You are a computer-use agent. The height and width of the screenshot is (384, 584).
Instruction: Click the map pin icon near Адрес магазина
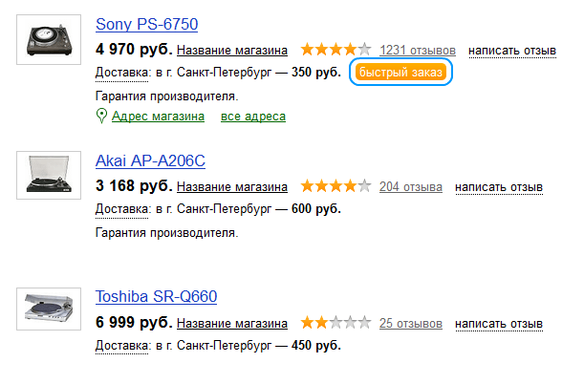pyautogui.click(x=102, y=117)
